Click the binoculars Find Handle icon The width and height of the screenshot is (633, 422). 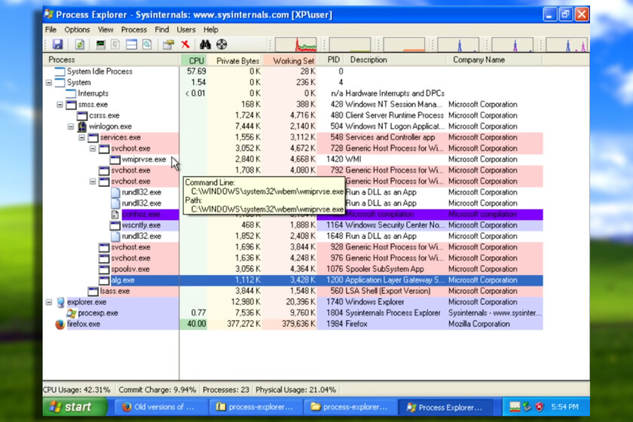click(x=205, y=45)
